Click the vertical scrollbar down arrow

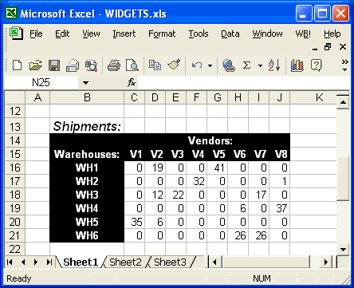click(343, 250)
